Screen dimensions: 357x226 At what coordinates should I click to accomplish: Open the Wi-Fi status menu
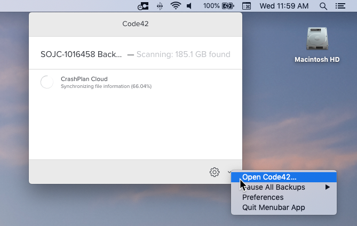176,6
